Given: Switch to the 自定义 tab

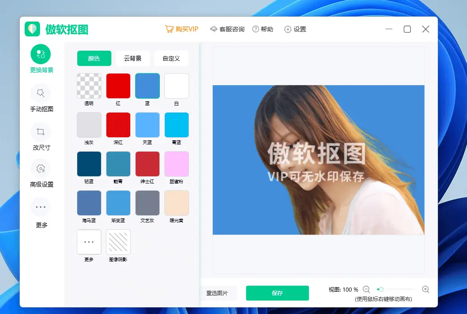Looking at the screenshot, I should [x=171, y=58].
